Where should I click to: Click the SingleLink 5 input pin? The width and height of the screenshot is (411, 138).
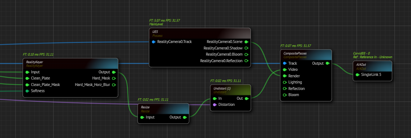click(358, 74)
